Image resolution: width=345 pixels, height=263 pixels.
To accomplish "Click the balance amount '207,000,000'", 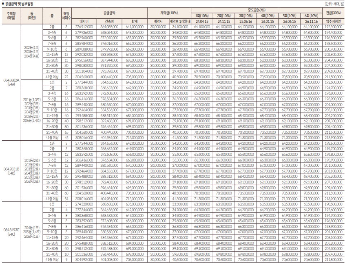I will point(334,66).
